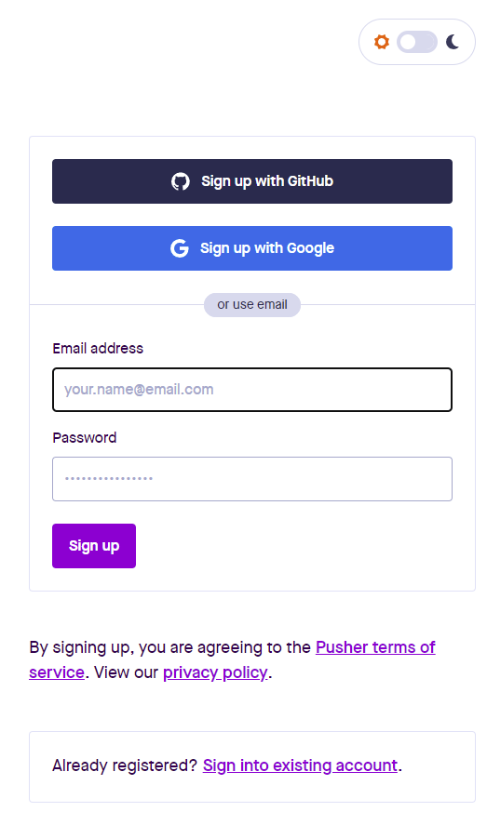Choose the "Sign up with GitHub" text
This screenshot has width=487, height=825.
click(267, 181)
